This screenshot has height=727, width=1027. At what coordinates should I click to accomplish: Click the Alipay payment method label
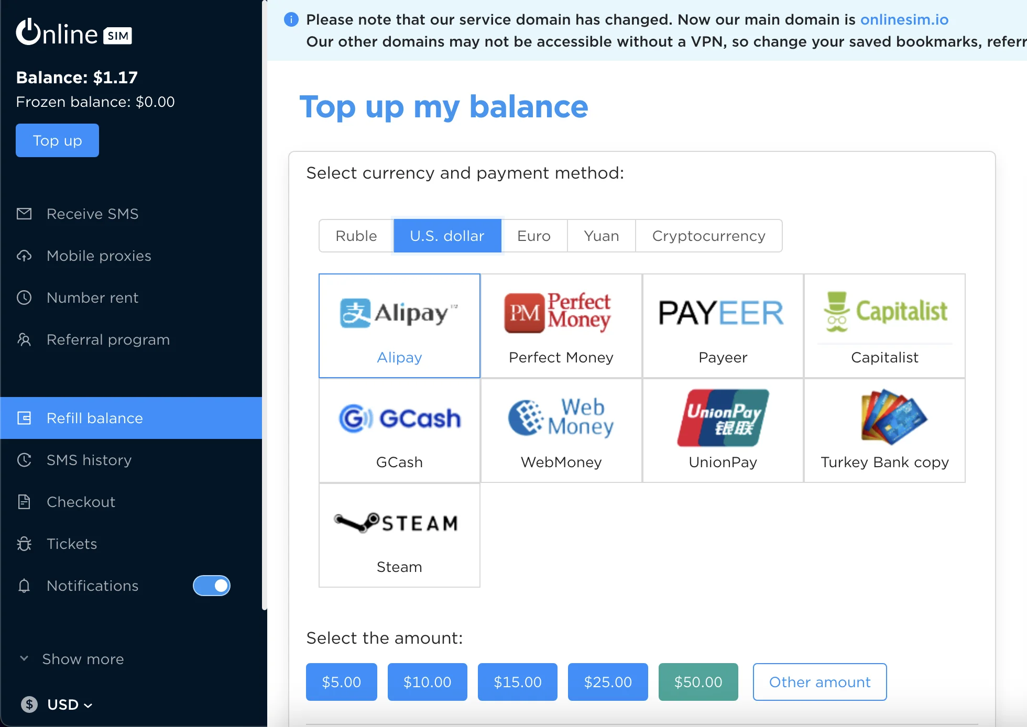pyautogui.click(x=399, y=357)
